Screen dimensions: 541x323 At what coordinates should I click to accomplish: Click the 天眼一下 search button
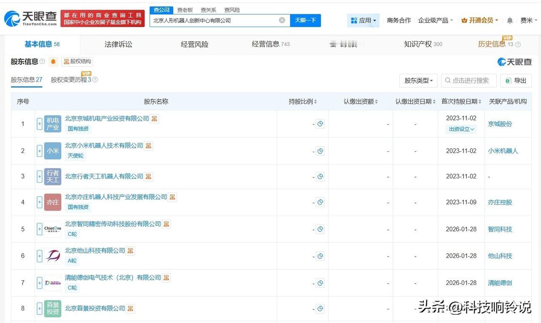pyautogui.click(x=306, y=20)
